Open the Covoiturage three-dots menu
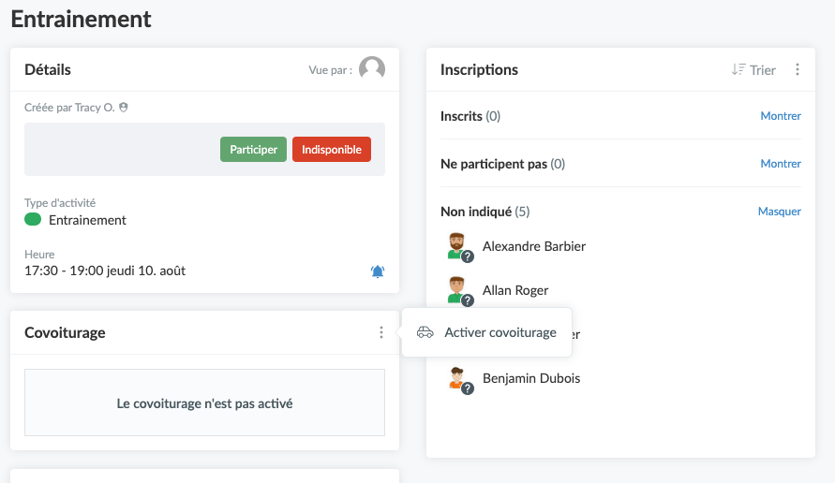 tap(381, 332)
